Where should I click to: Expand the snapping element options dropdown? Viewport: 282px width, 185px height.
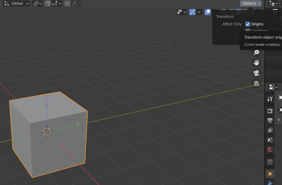[x=57, y=4]
